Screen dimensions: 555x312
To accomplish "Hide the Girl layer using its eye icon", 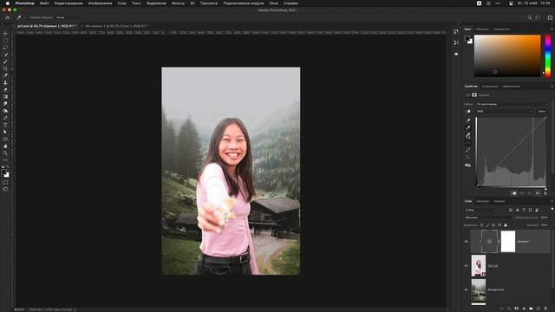I will [x=467, y=266].
